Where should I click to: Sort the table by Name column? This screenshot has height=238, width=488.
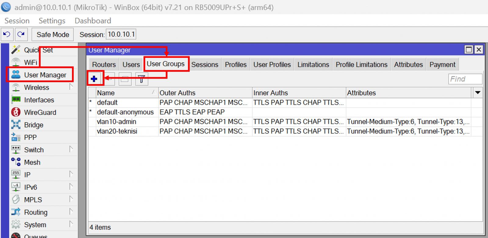(122, 93)
